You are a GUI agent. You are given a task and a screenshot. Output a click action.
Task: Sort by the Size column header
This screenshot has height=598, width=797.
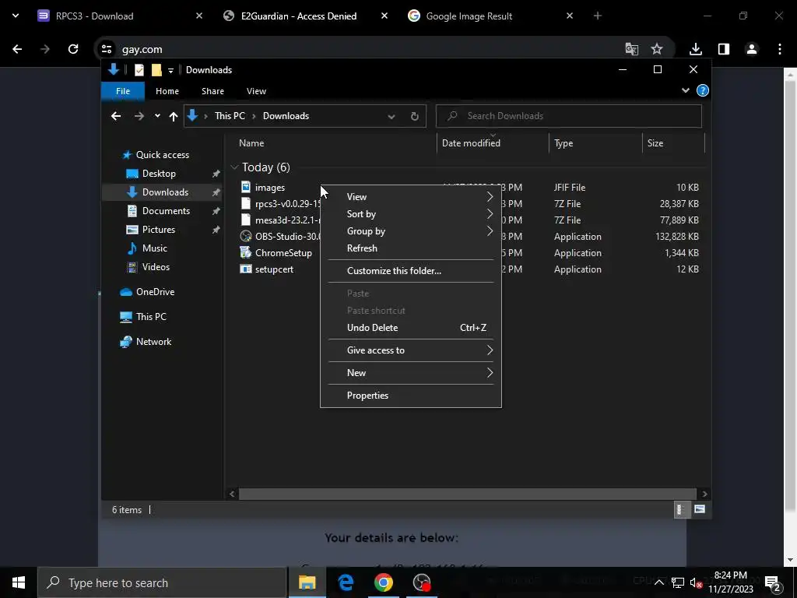click(x=673, y=143)
